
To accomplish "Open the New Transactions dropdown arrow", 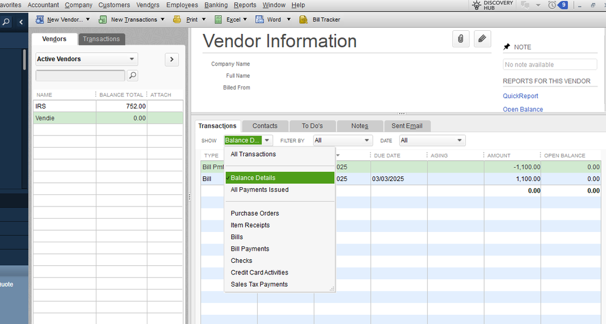I will pyautogui.click(x=163, y=19).
